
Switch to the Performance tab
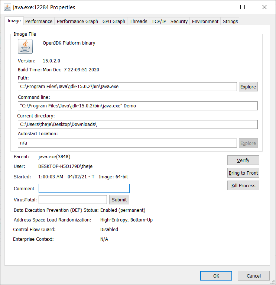39,22
